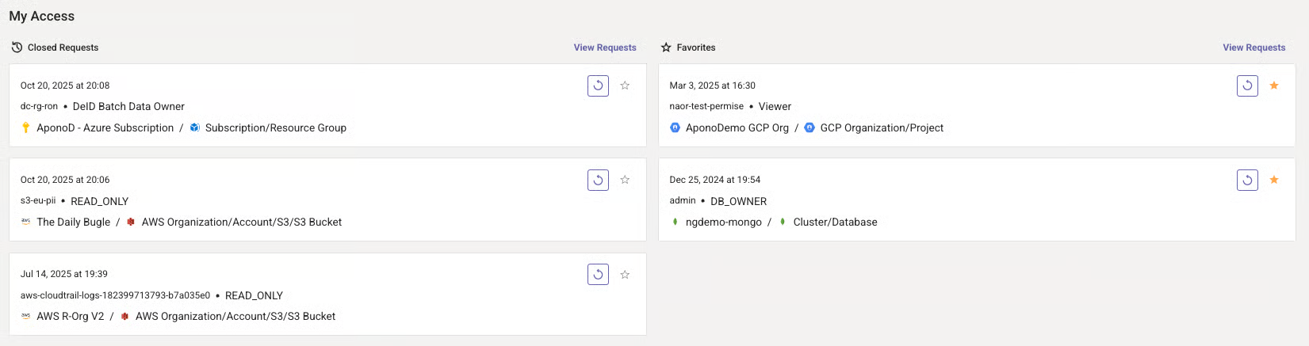Remove admin DB_OWNER from favorites
The height and width of the screenshot is (346, 1309).
[1274, 180]
